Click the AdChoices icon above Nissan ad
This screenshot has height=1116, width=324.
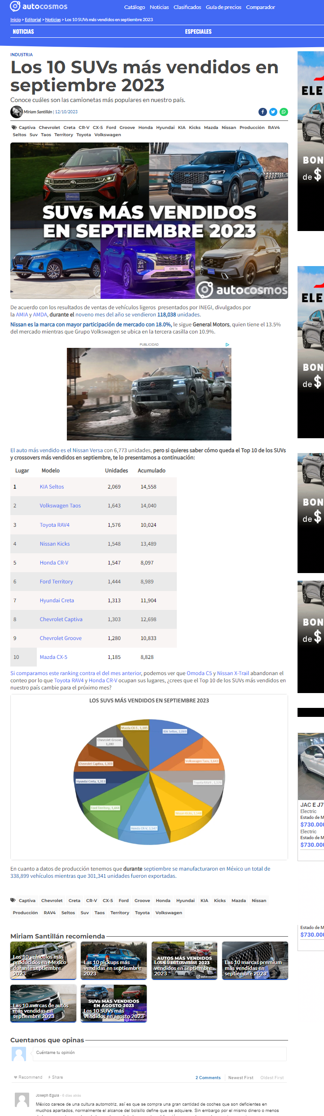coord(228,345)
